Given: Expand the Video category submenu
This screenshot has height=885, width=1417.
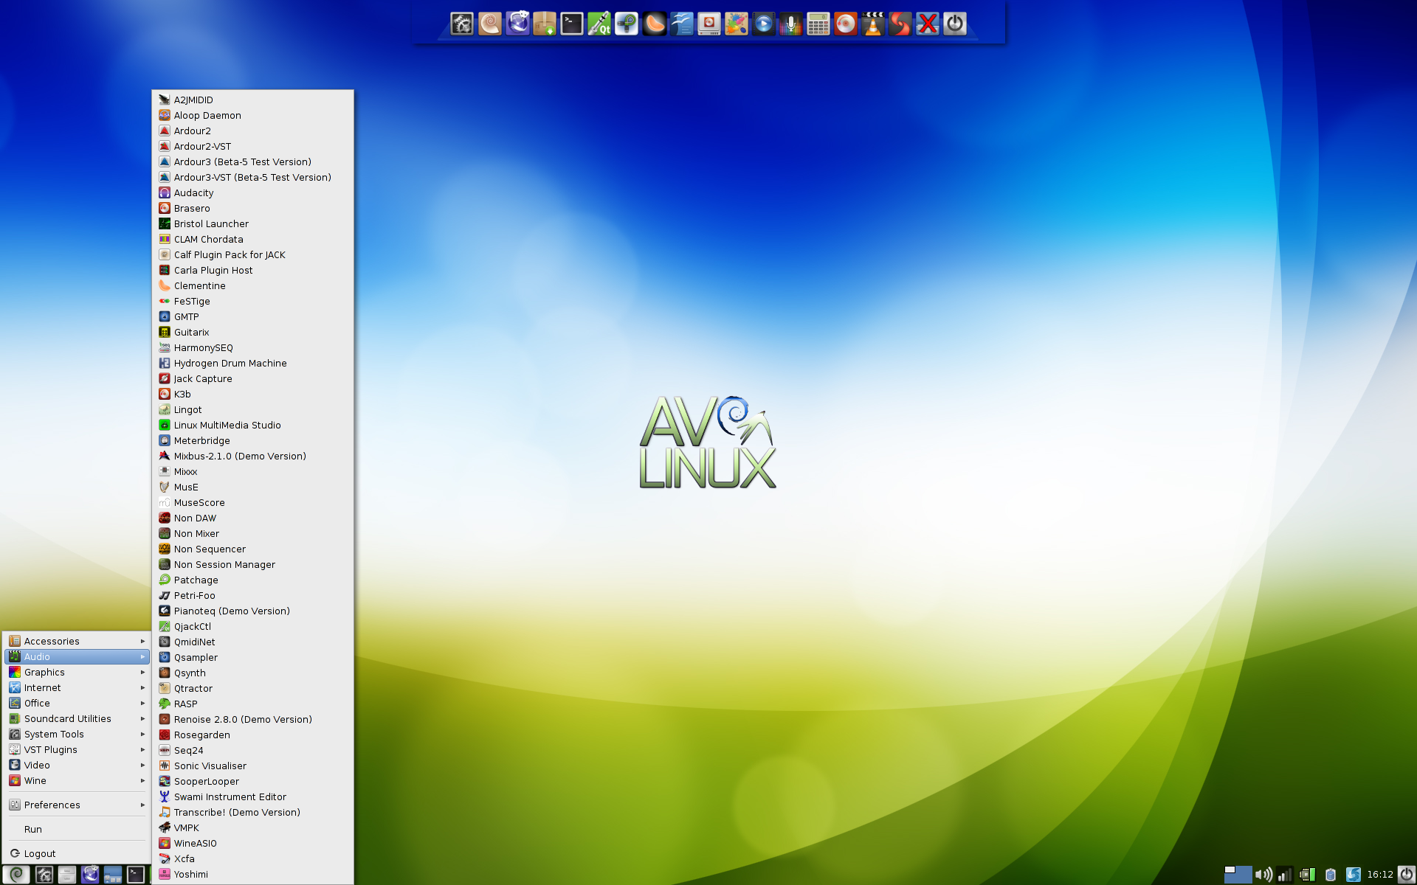Looking at the screenshot, I should point(77,765).
